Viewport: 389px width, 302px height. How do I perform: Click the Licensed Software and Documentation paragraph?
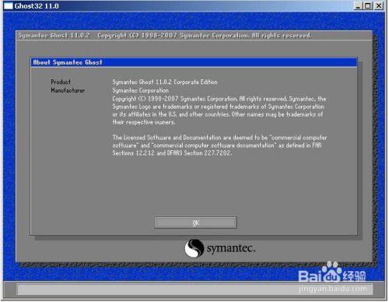click(219, 146)
